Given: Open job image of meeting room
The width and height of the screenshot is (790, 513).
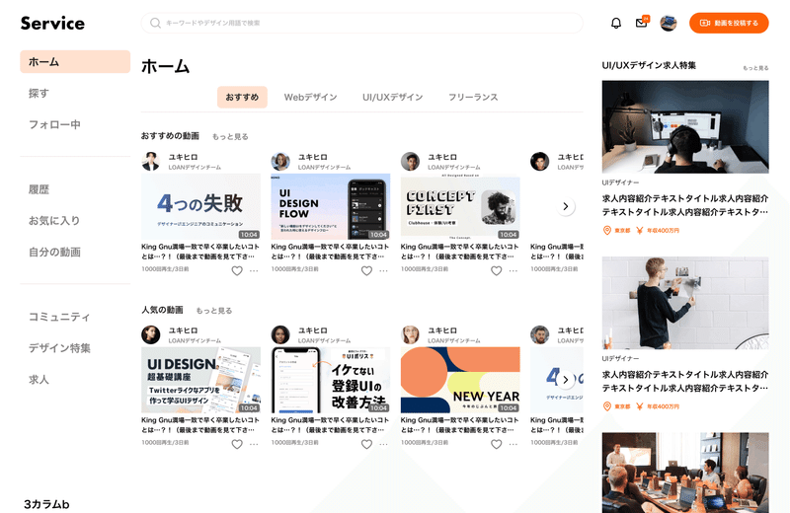Looking at the screenshot, I should [x=685, y=473].
